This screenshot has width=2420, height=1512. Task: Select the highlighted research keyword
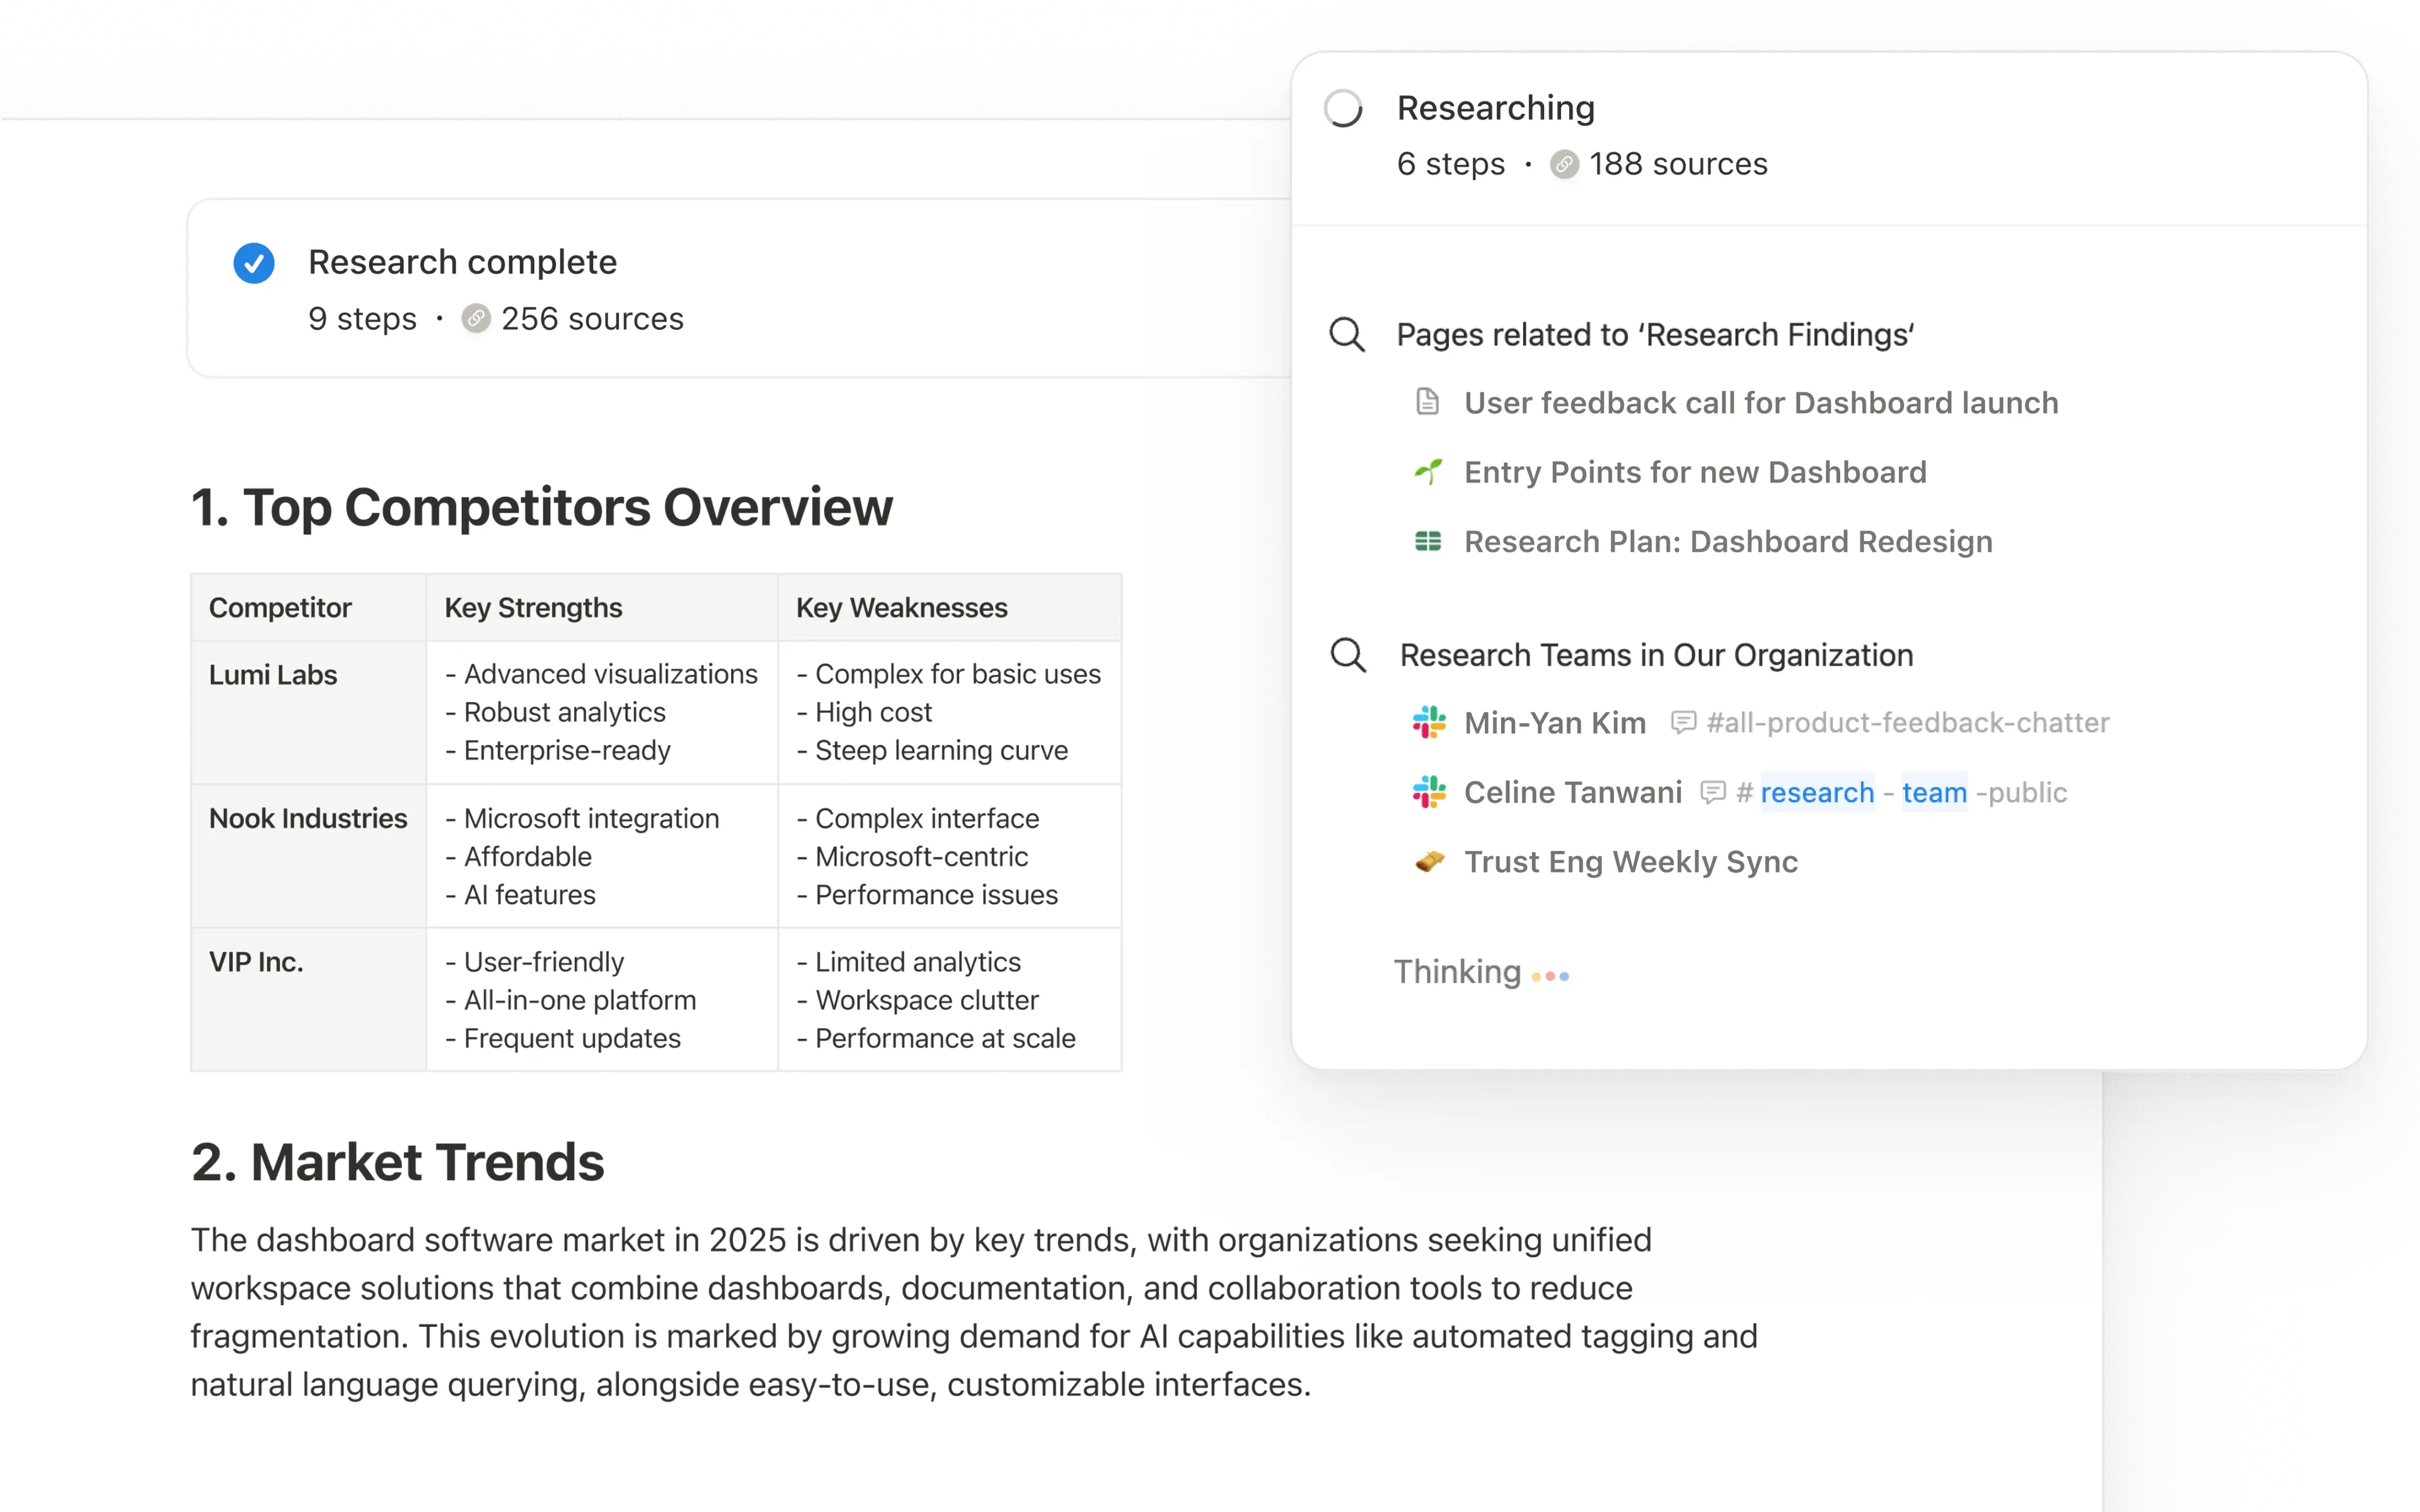click(x=1818, y=792)
